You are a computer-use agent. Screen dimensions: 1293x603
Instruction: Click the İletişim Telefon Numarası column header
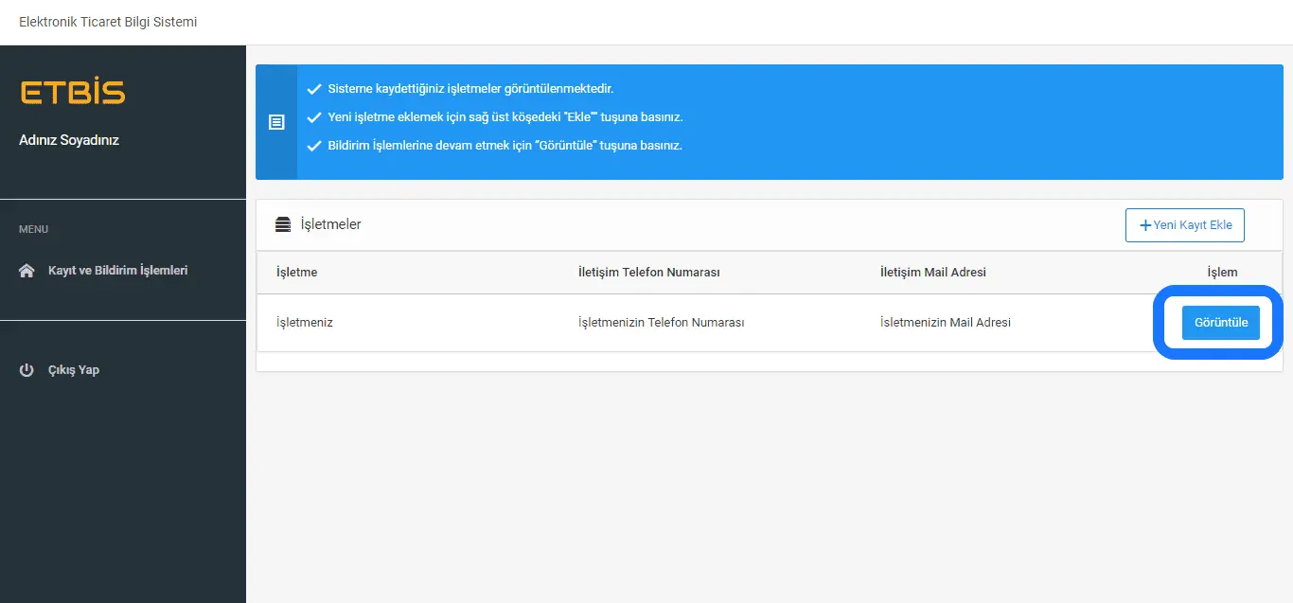coord(648,273)
